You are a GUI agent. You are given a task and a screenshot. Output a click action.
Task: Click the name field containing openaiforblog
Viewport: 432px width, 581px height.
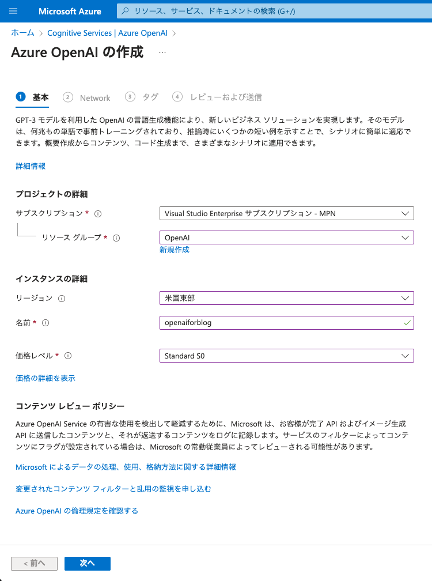pyautogui.click(x=287, y=323)
